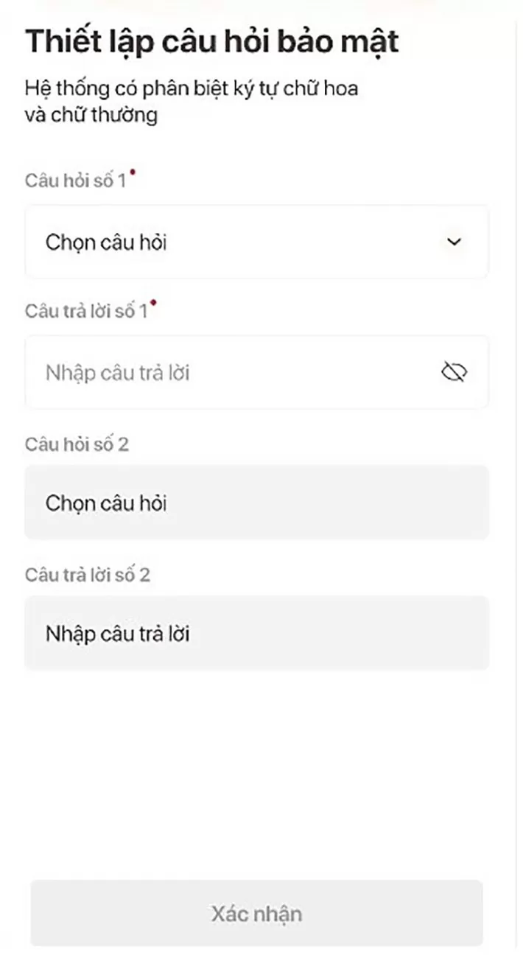Viewport: 523px width, 969px height.
Task: Click the crossed-eye icon in answer field
Action: click(454, 372)
